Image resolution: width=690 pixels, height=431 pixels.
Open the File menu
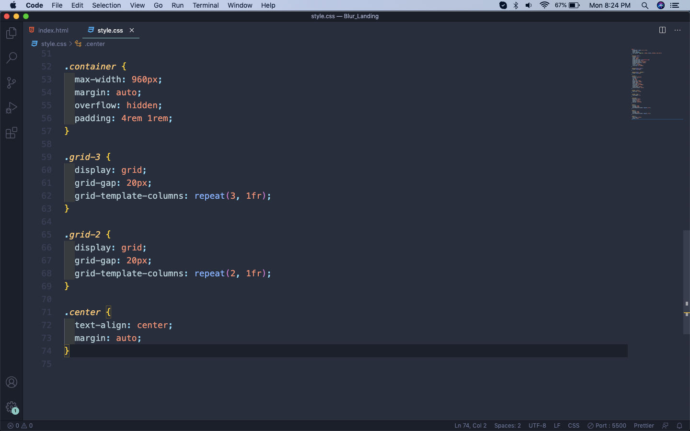(57, 5)
